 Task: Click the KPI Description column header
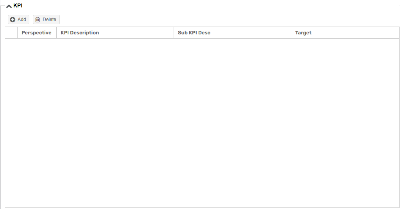(x=115, y=33)
